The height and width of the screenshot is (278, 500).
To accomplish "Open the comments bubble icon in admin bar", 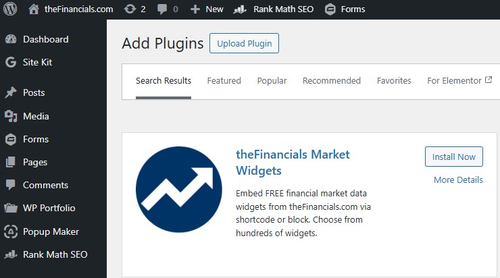I will click(x=163, y=9).
